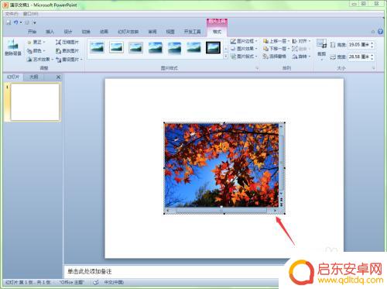The width and height of the screenshot is (387, 289).
Task: Expand the Artistic Effects dropdown
Action: coord(40,60)
